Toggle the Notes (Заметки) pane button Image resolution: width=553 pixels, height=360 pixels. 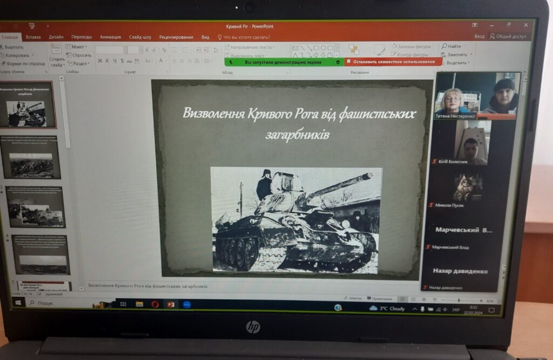click(x=353, y=298)
